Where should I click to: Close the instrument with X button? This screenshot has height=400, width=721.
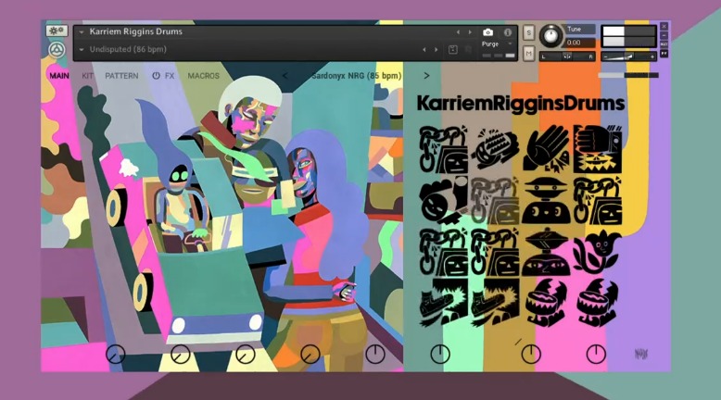pyautogui.click(x=664, y=27)
